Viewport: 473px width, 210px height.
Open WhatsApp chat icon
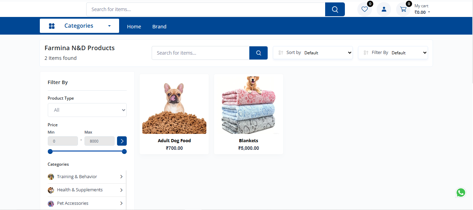(461, 192)
